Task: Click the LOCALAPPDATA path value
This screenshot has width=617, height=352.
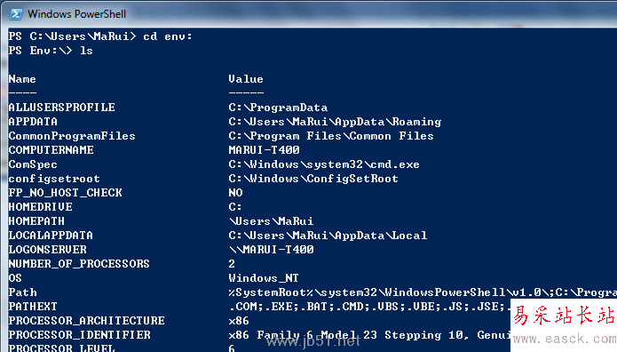Action: tap(328, 236)
